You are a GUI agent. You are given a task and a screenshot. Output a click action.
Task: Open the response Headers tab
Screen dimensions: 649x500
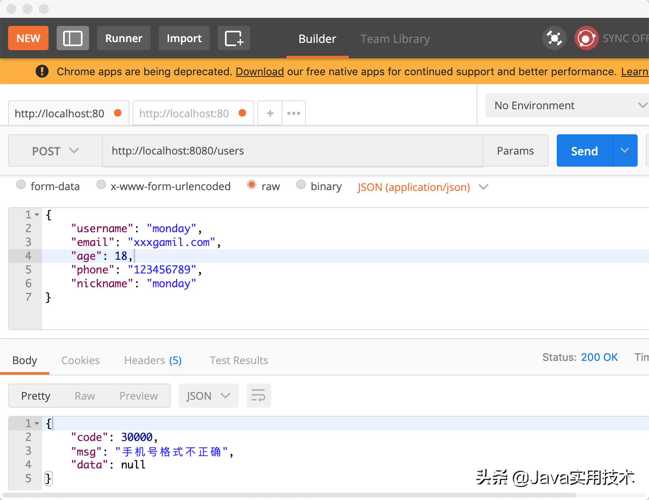click(x=153, y=360)
